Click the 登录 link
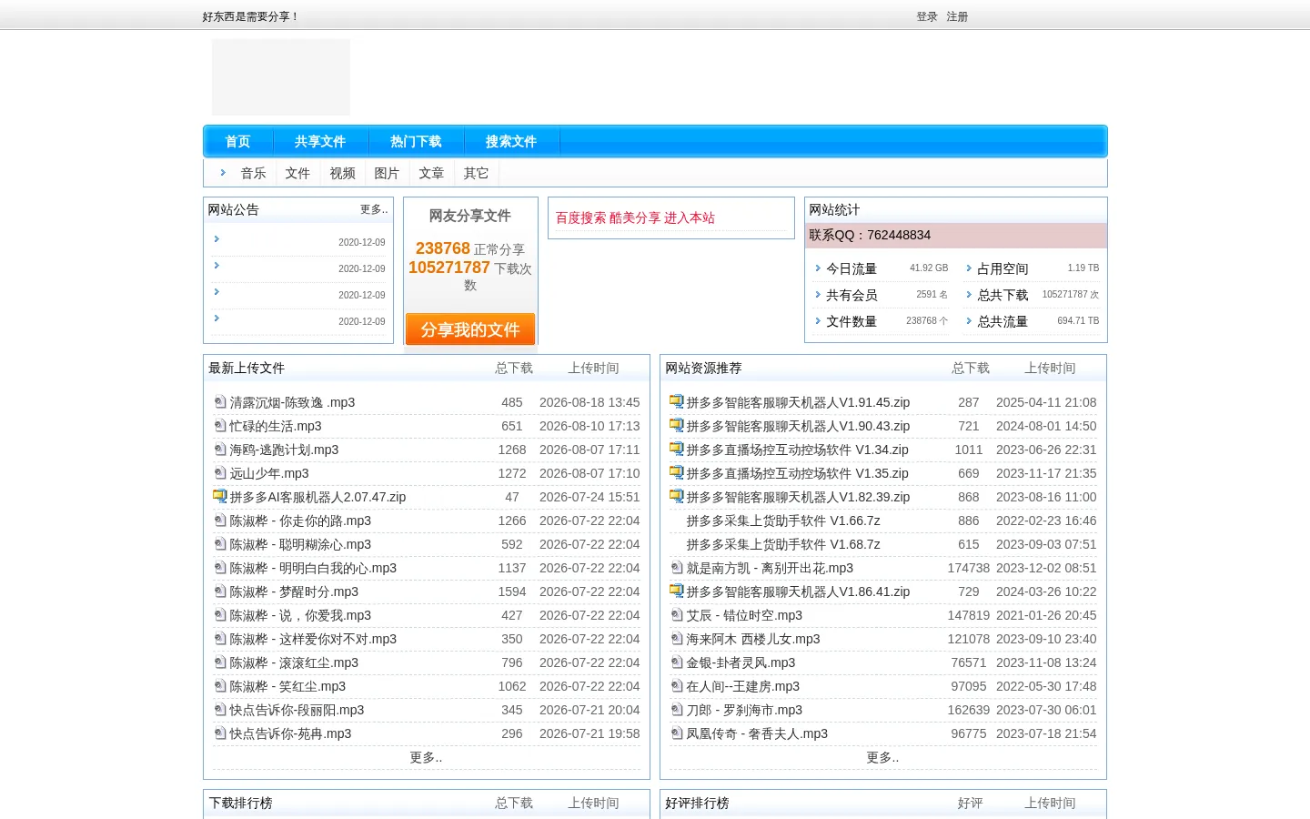Screen dimensions: 1310x819 (927, 16)
